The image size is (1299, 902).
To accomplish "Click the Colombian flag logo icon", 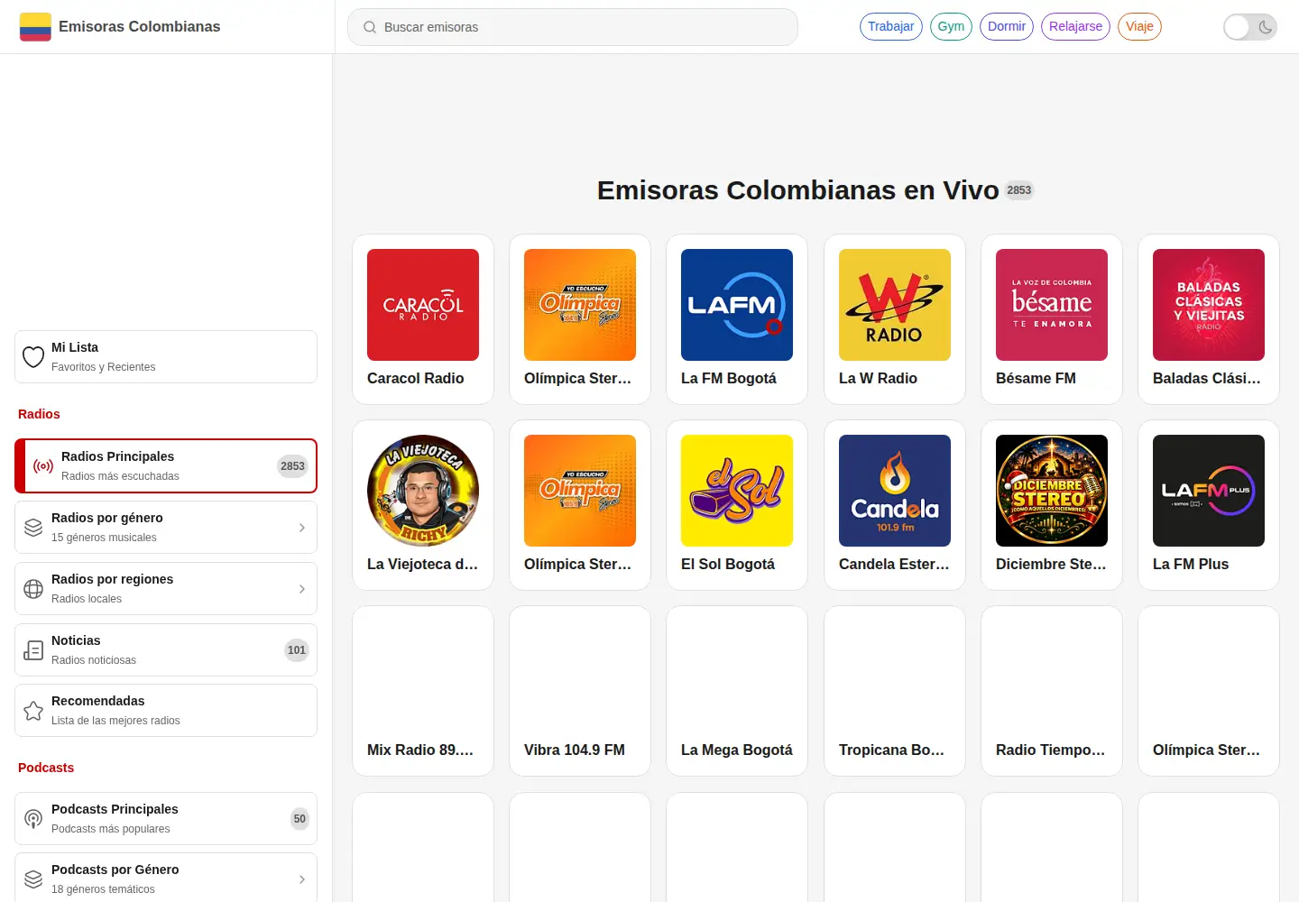I will pos(35,27).
